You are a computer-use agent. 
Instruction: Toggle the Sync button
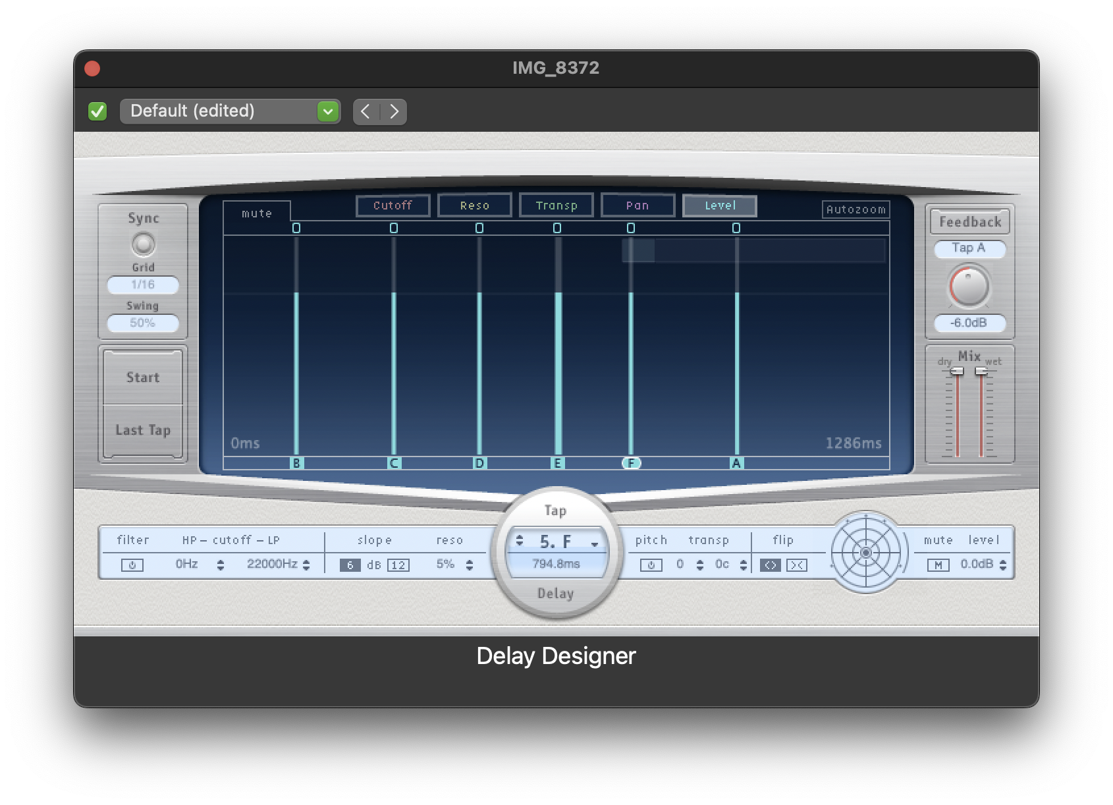pyautogui.click(x=143, y=244)
